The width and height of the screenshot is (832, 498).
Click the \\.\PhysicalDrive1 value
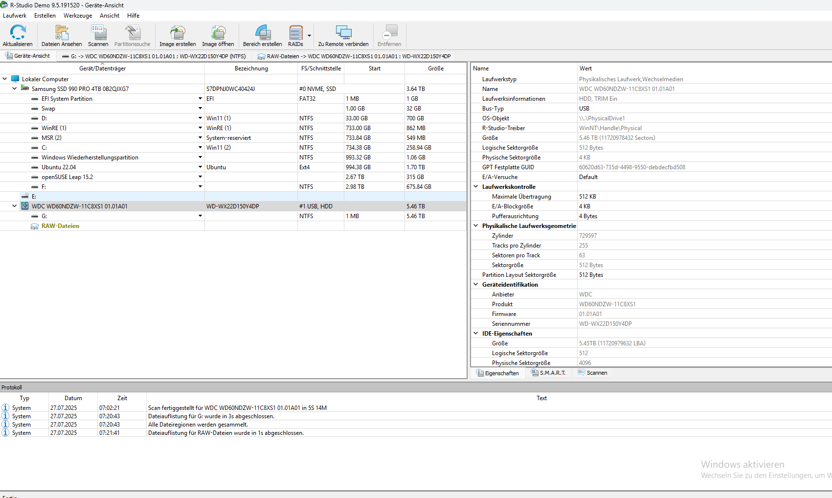pos(602,118)
